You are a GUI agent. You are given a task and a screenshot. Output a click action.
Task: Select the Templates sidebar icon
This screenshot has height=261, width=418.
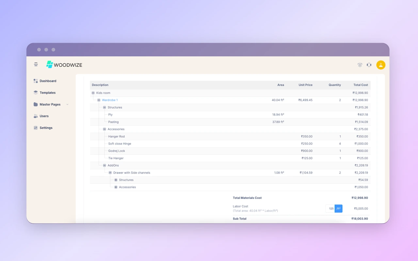click(x=35, y=92)
